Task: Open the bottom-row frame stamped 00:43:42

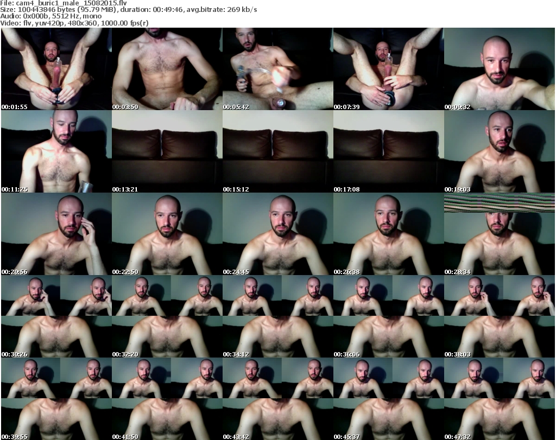Action: tap(277, 399)
